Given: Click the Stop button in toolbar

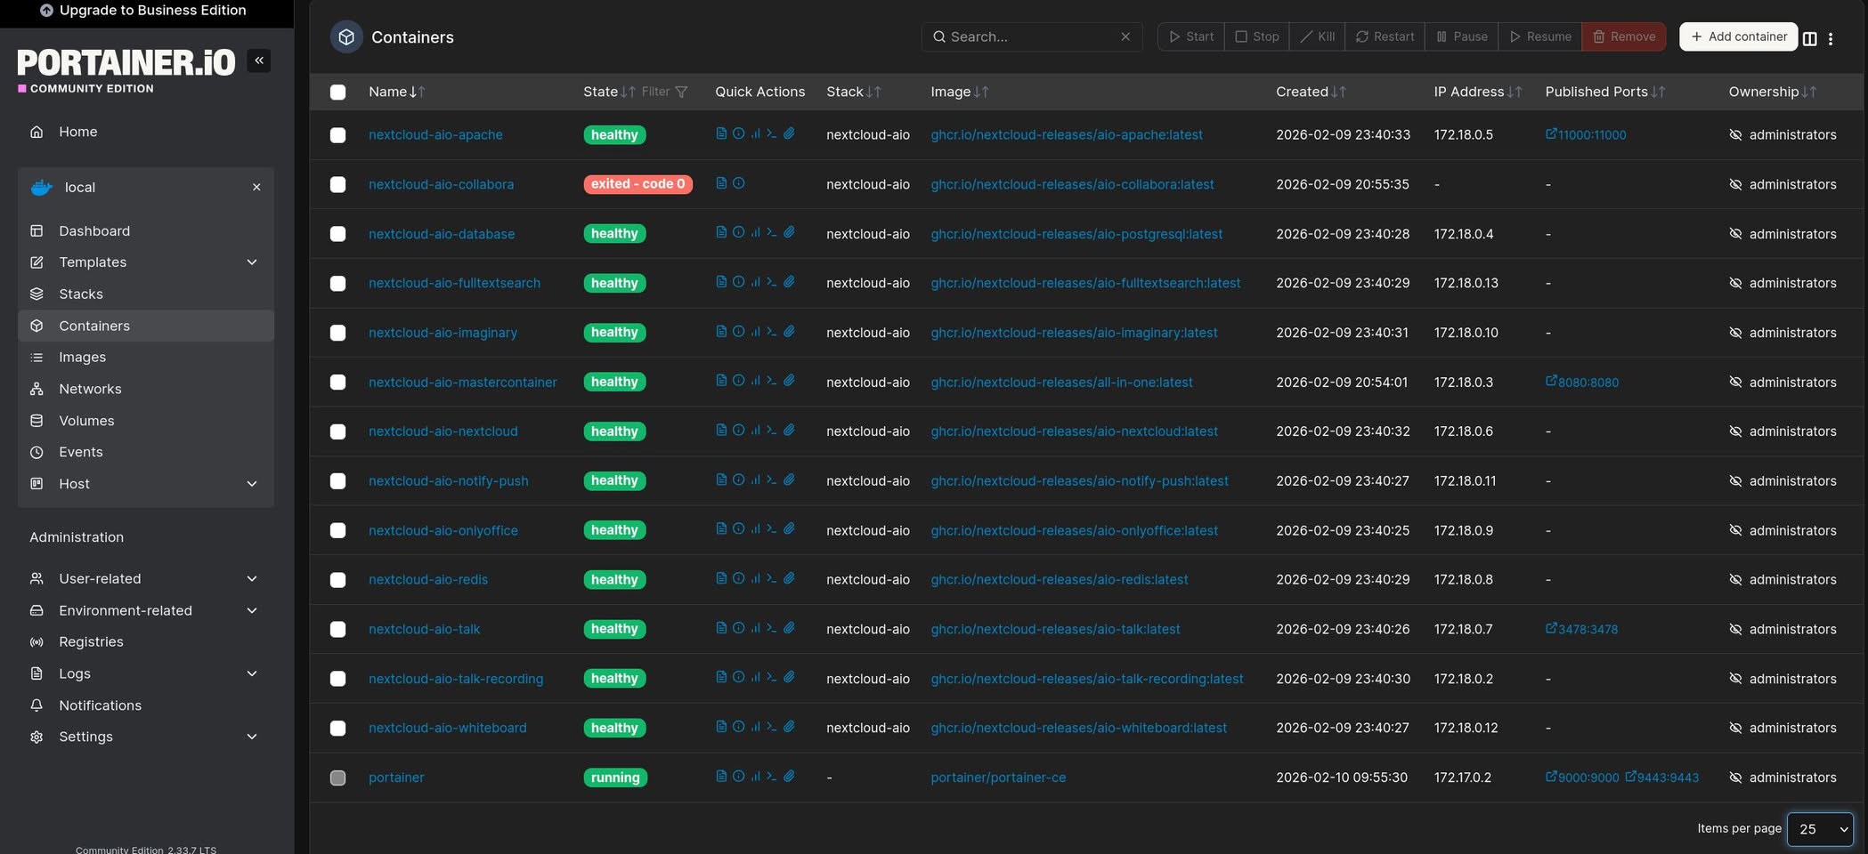Looking at the screenshot, I should coord(1256,36).
